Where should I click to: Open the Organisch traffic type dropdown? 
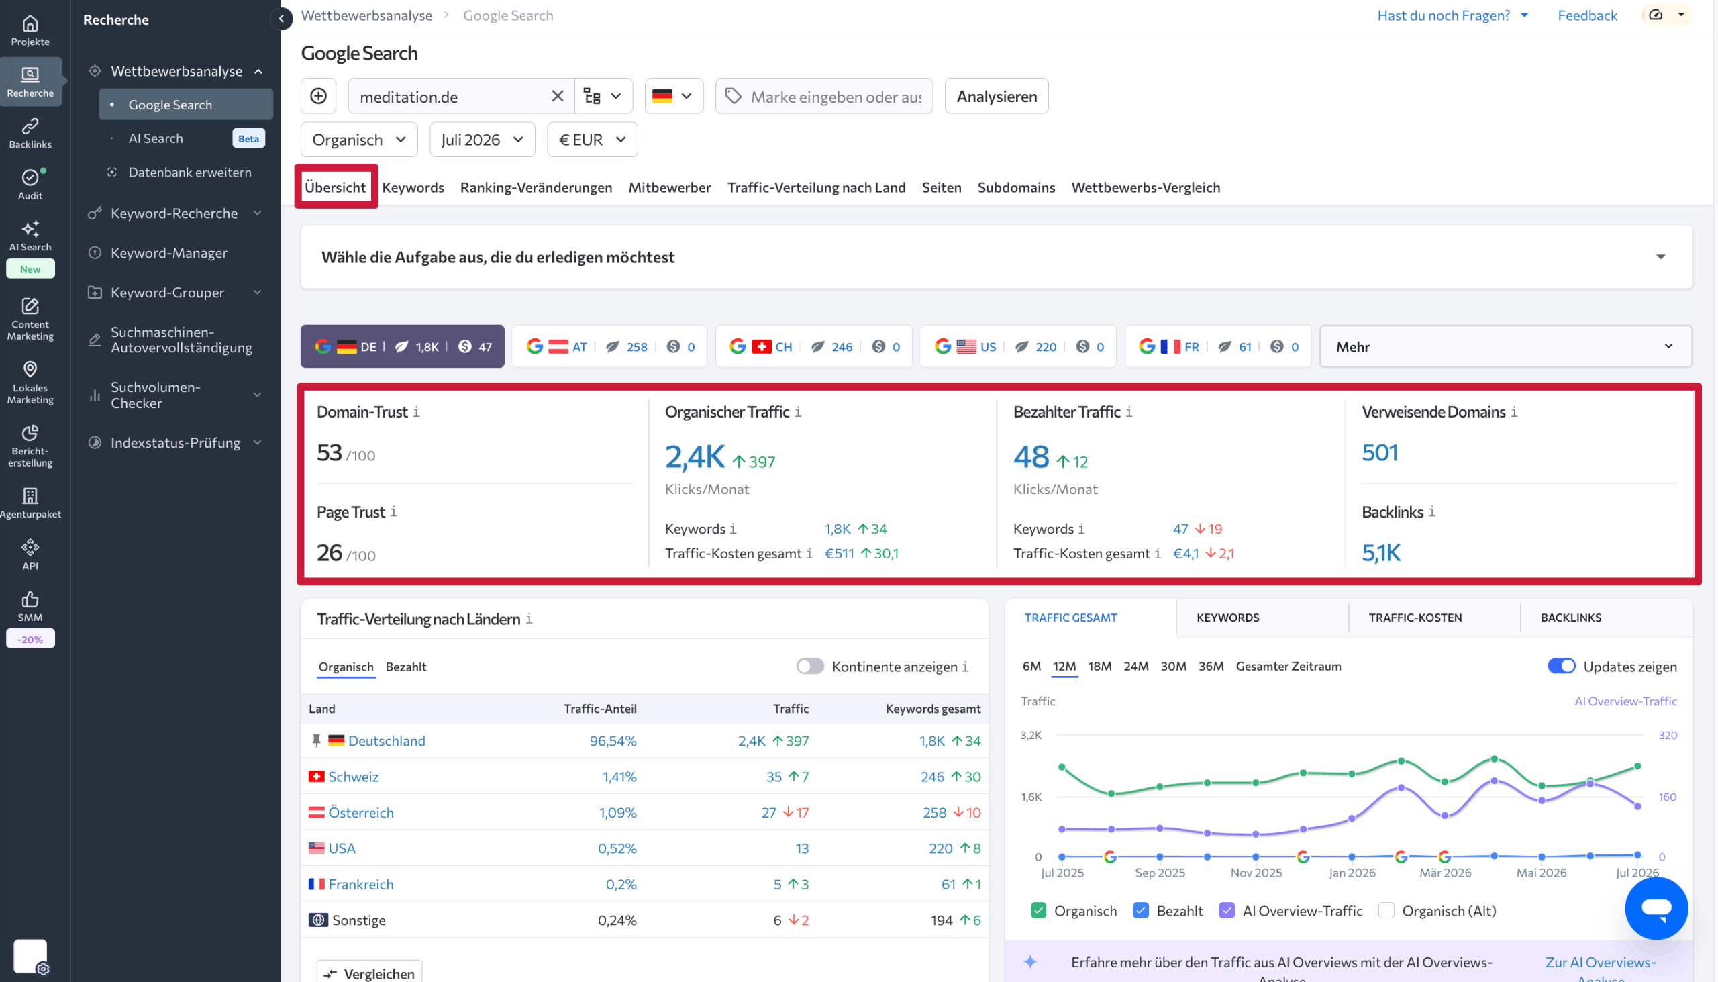(360, 140)
